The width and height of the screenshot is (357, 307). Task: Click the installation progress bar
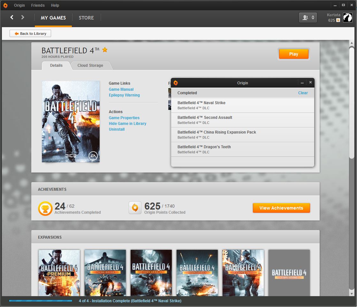click(41, 301)
